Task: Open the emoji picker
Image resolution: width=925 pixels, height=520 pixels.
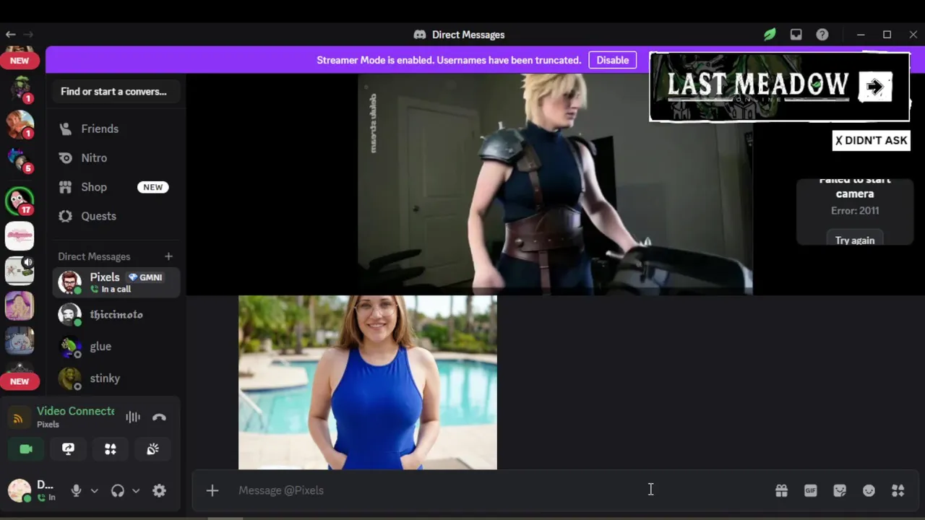Action: coord(869,490)
